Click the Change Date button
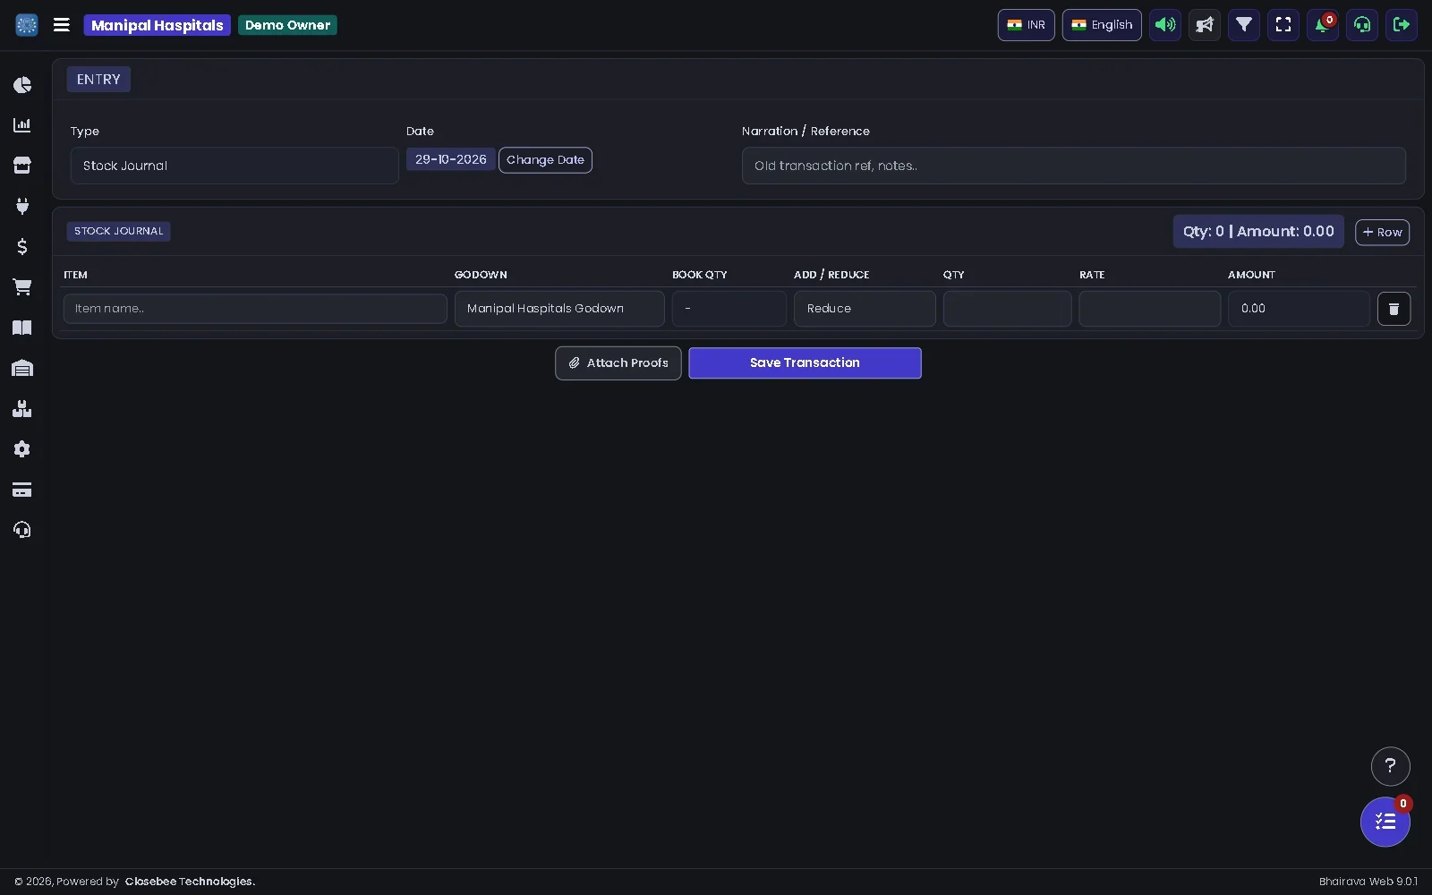This screenshot has height=895, width=1432. tap(545, 160)
